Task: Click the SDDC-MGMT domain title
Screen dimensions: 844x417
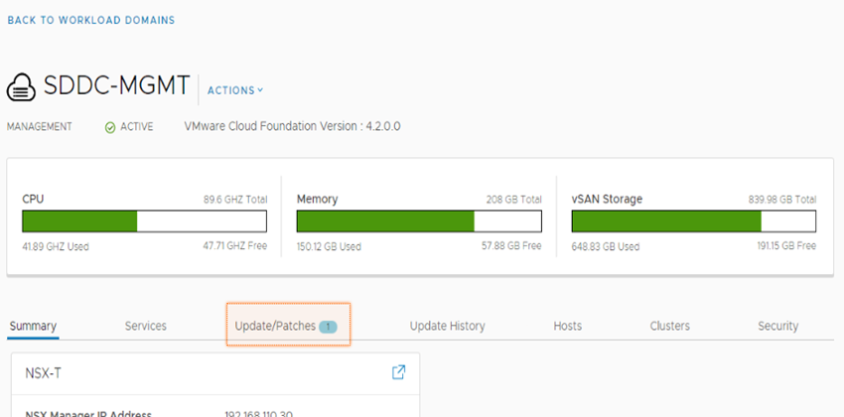Action: click(x=117, y=86)
